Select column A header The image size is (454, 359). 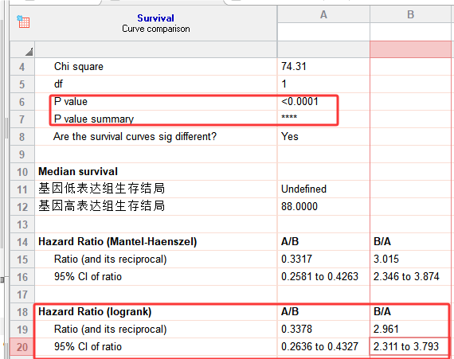click(323, 14)
